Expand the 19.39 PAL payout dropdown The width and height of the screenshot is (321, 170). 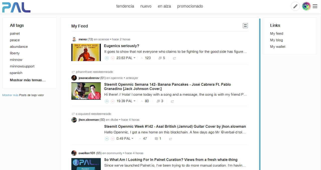[x=126, y=101]
